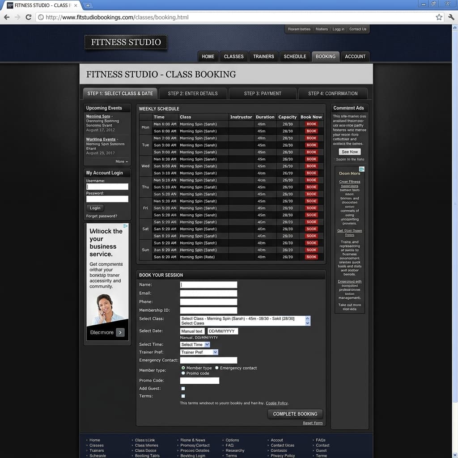458x458 pixels.
Task: Reload the booking page
Action: click(x=28, y=17)
